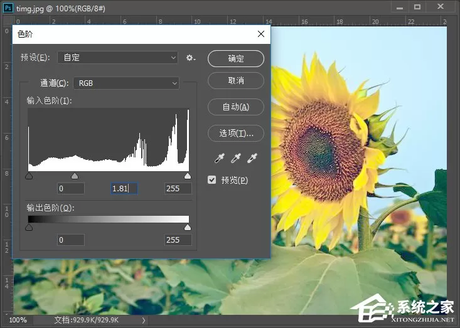Click the 取消 cancel button
This screenshot has height=328, width=460.
[236, 81]
